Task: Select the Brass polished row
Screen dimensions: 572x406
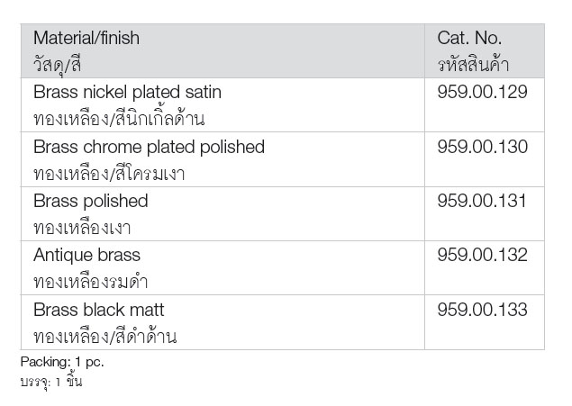Action: coord(283,214)
